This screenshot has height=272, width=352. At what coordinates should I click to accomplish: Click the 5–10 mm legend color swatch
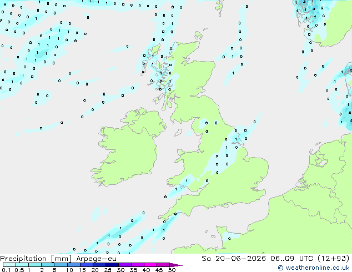[x=61, y=265]
